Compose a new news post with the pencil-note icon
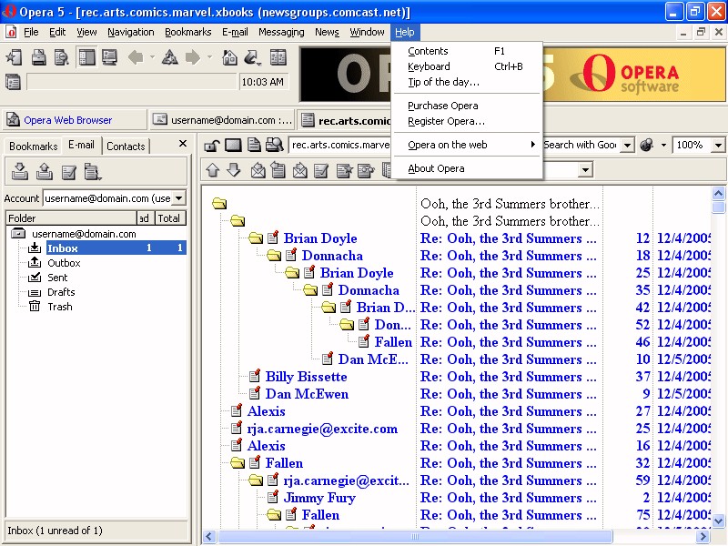The height and width of the screenshot is (546, 728). tap(321, 171)
